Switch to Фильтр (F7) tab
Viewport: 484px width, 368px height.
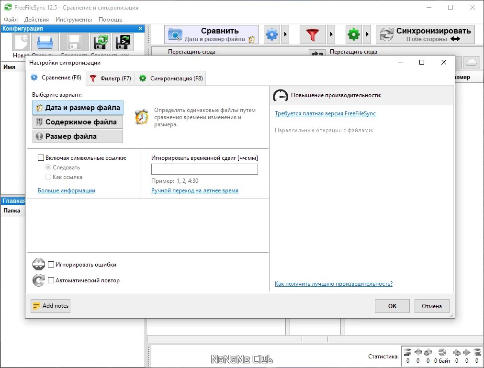pyautogui.click(x=111, y=78)
